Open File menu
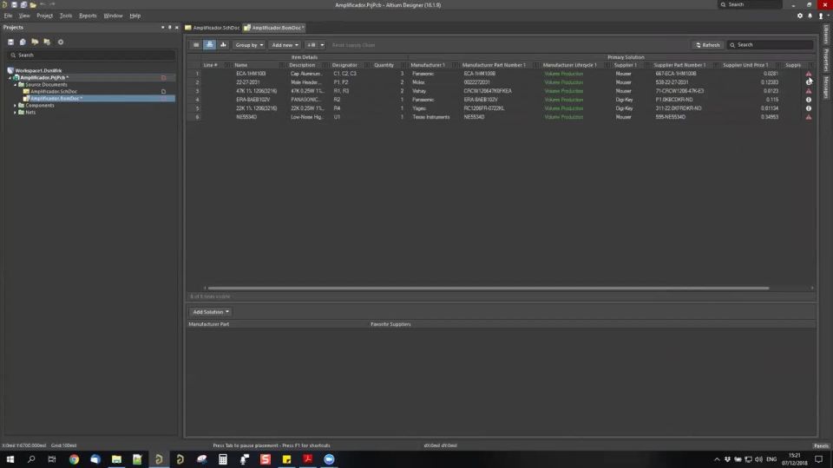833x468 pixels. tap(8, 16)
